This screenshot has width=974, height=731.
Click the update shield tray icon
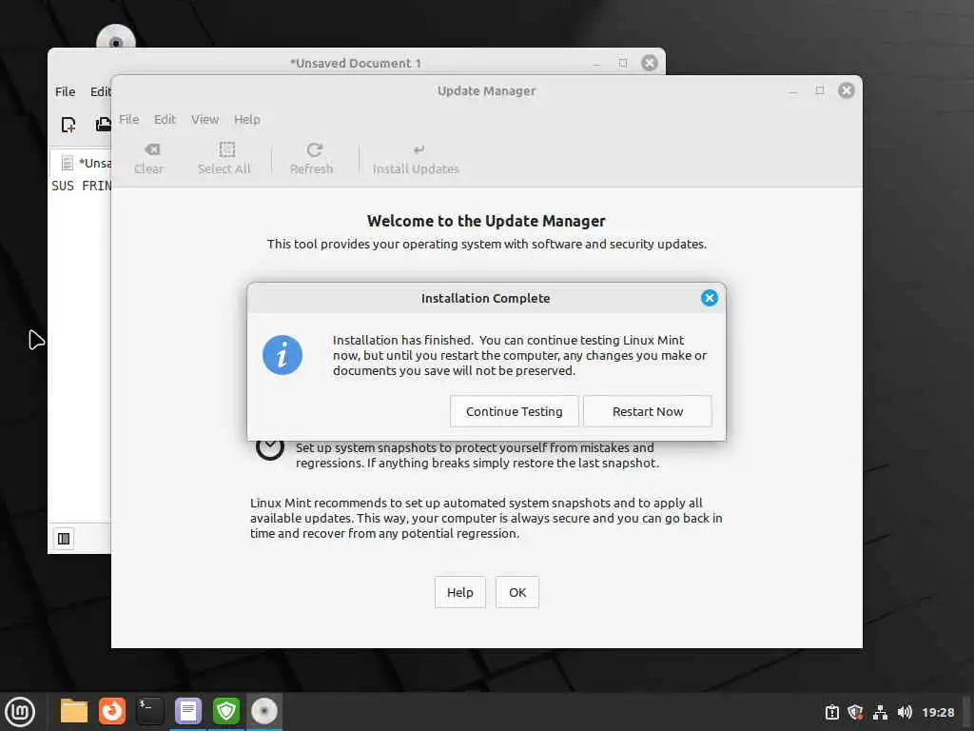[x=855, y=712]
